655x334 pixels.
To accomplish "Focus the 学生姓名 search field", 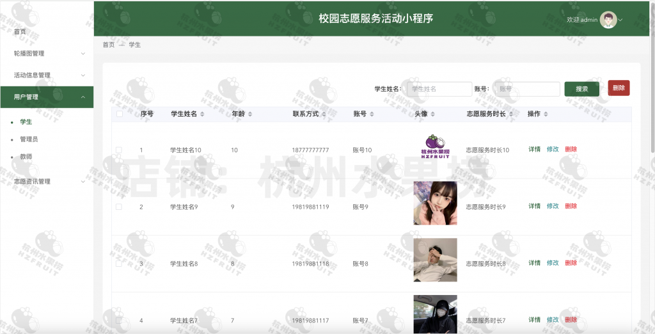I will tap(439, 89).
